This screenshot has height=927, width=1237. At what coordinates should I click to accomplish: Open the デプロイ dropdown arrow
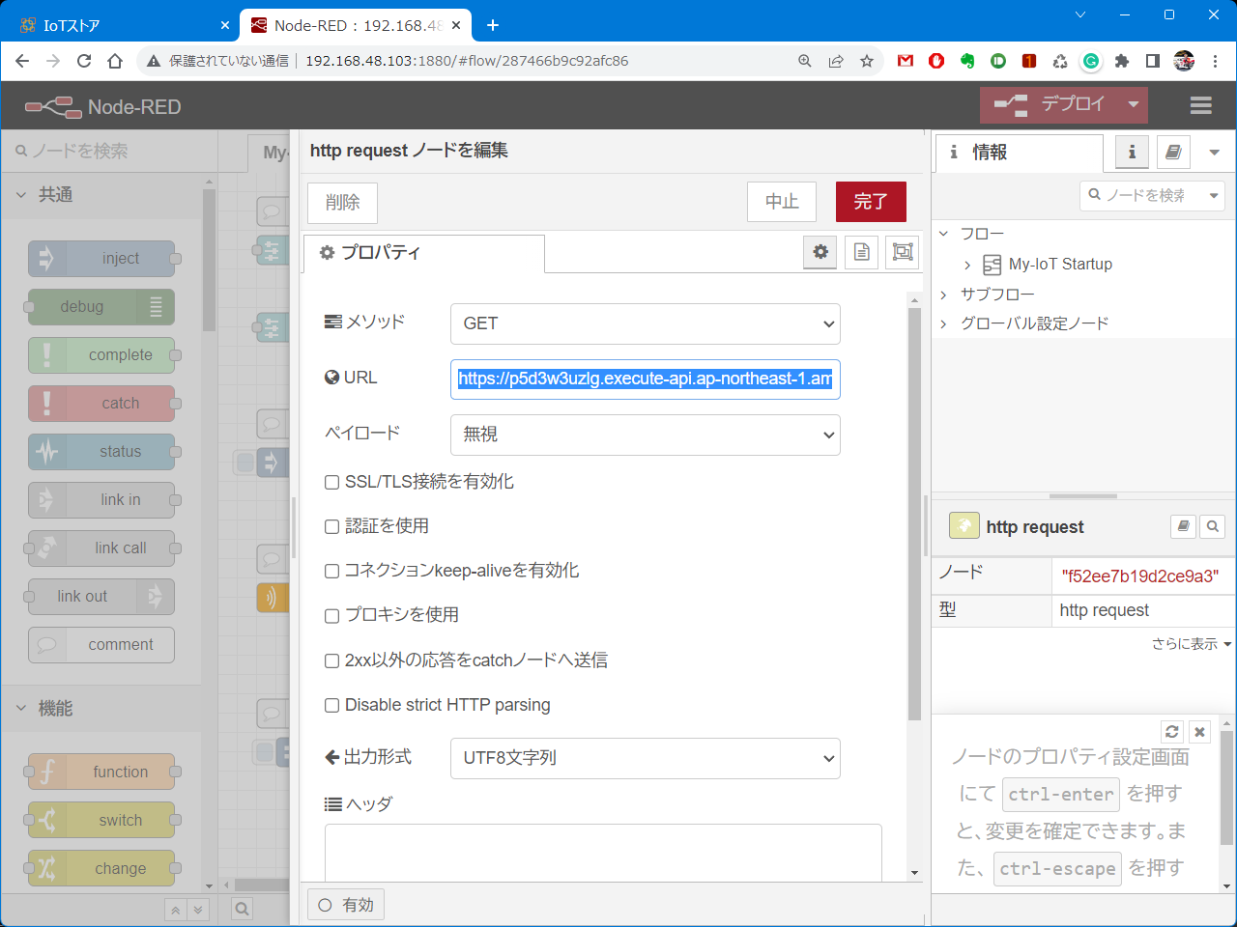point(1134,104)
